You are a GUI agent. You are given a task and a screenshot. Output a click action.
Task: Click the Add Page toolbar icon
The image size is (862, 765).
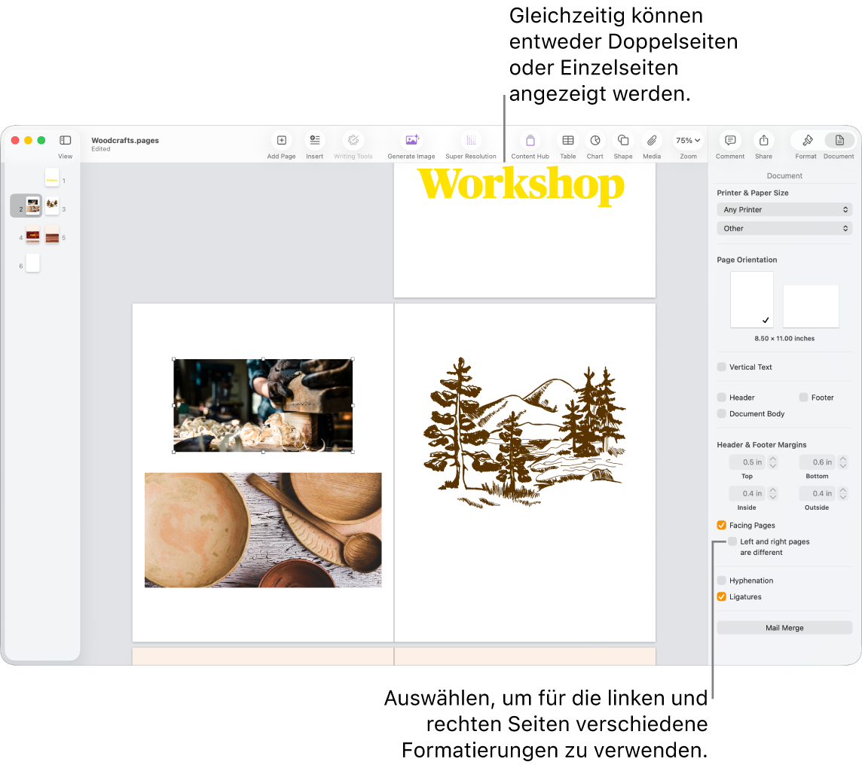pos(282,141)
